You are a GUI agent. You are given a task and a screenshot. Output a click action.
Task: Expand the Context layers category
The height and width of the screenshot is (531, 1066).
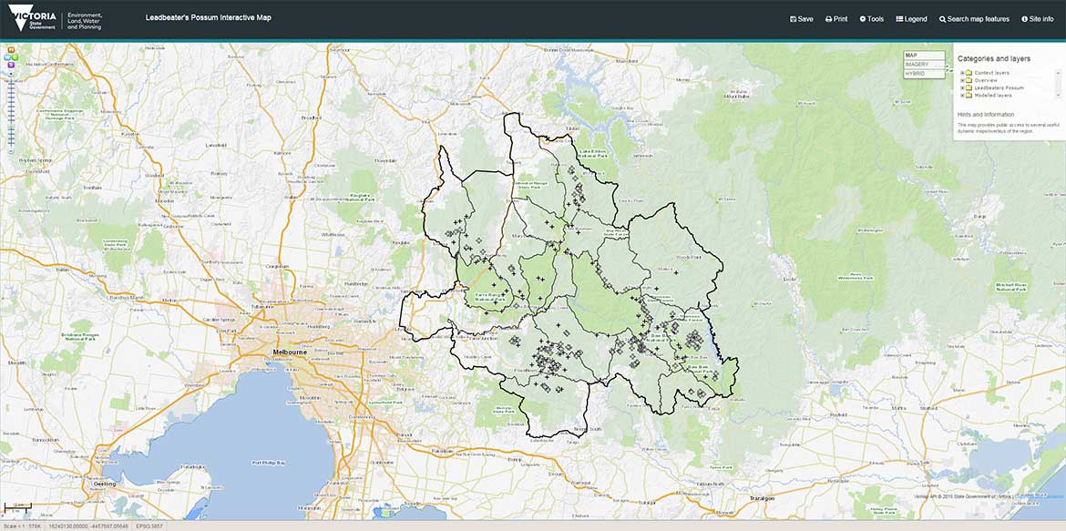click(x=961, y=73)
